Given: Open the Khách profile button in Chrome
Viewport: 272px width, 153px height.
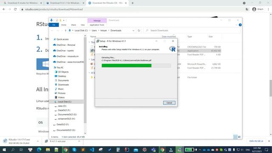Looking at the screenshot, I should pos(258,9).
